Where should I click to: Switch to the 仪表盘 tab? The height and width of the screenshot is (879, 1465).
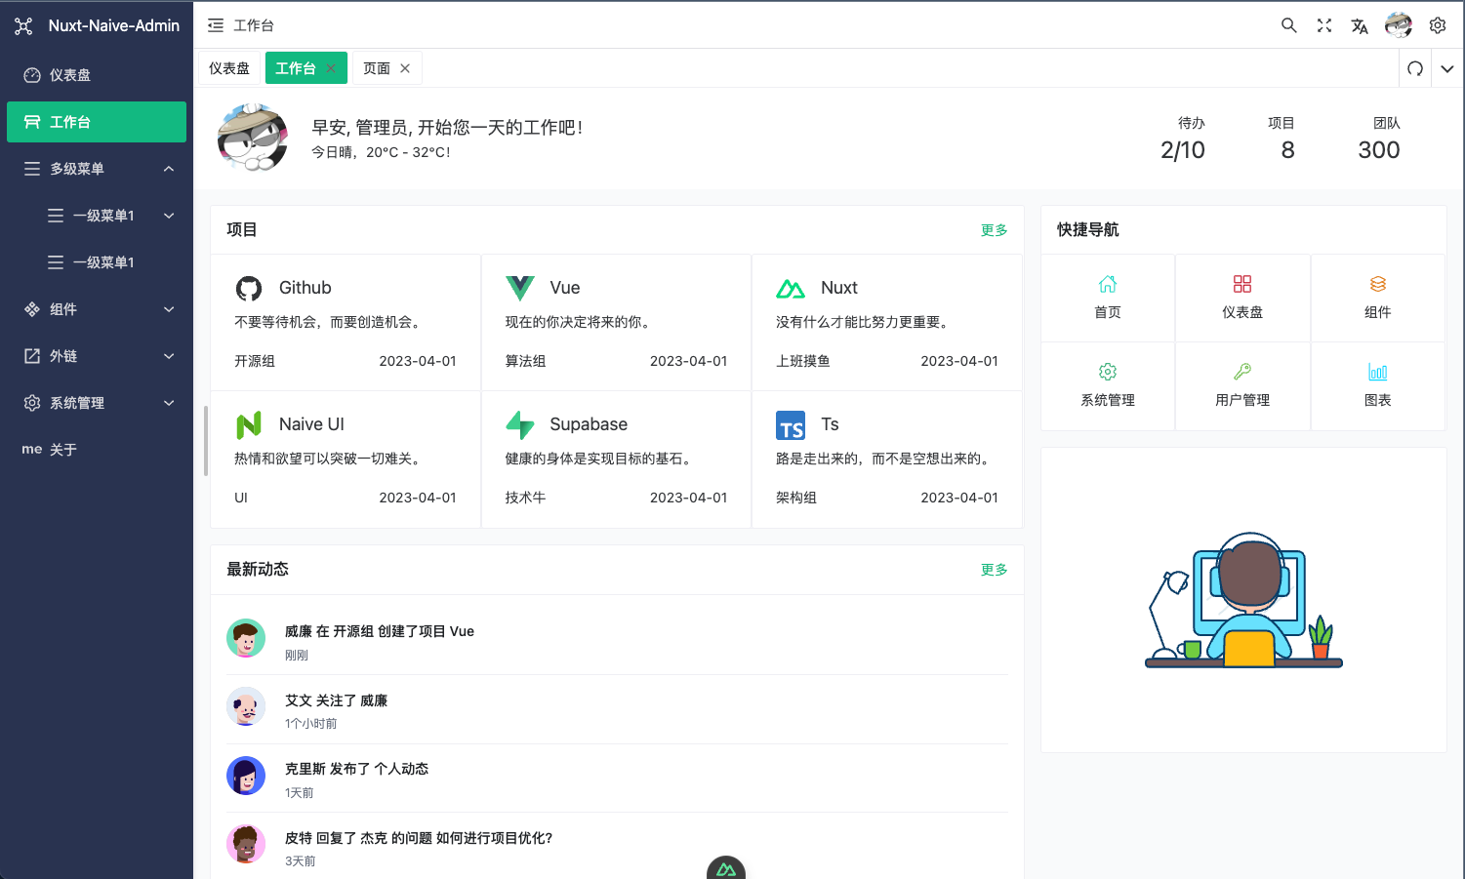pyautogui.click(x=229, y=68)
